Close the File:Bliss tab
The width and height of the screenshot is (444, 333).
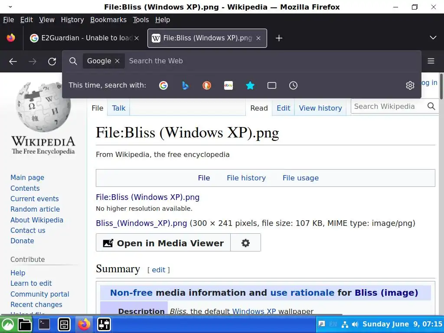tap(258, 38)
